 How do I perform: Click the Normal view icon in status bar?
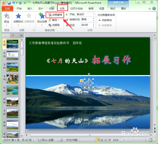(x=98, y=140)
